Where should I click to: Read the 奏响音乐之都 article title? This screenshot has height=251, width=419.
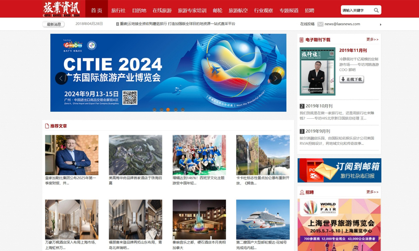pos(199,245)
